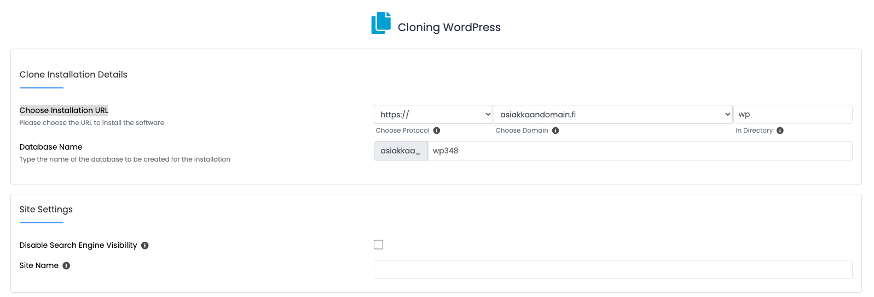Click the Disable Search Engine Visibility label
Image resolution: width=874 pixels, height=297 pixels.
pyautogui.click(x=78, y=246)
